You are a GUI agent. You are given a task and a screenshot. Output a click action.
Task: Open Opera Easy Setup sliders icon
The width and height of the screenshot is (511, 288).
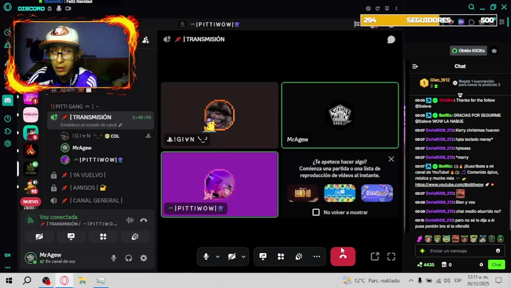tap(502, 22)
